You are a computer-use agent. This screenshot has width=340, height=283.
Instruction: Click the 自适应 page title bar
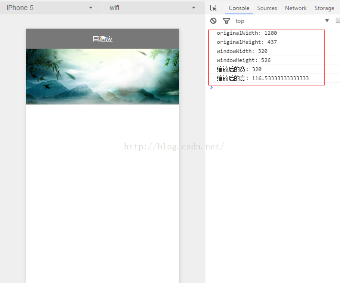pos(102,39)
